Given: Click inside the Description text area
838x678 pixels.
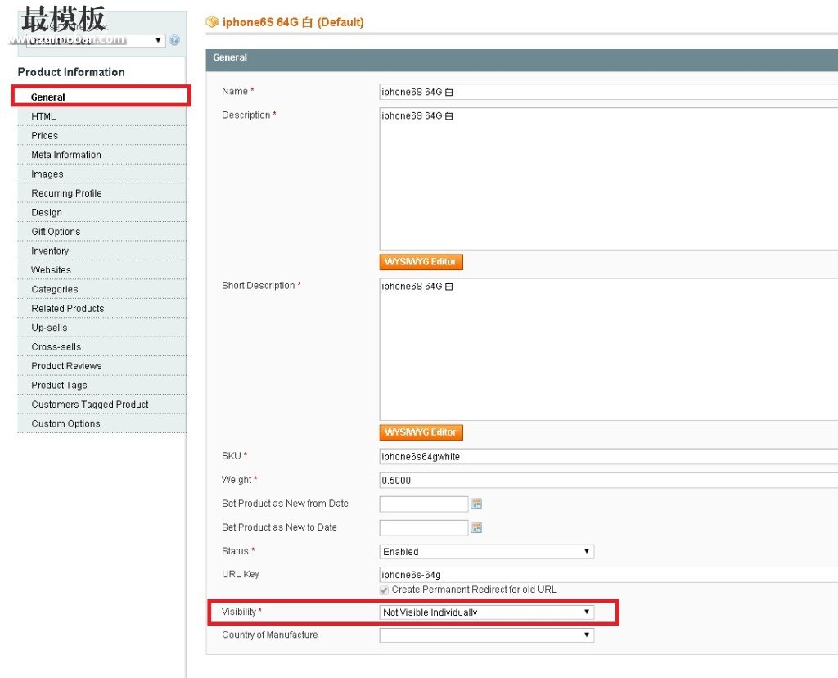Looking at the screenshot, I should (x=609, y=179).
